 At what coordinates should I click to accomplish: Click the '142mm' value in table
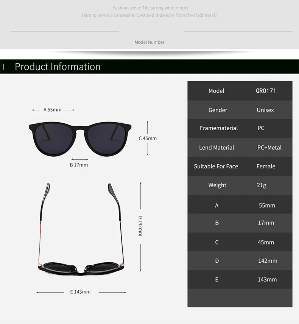pyautogui.click(x=268, y=261)
